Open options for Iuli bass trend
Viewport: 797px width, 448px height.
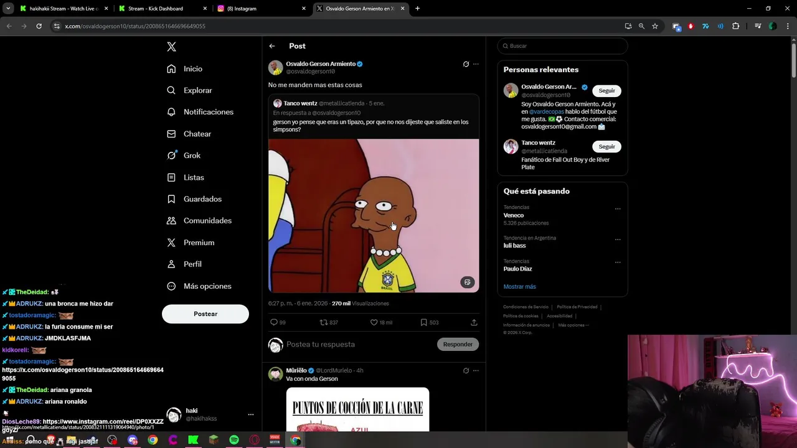pyautogui.click(x=618, y=240)
